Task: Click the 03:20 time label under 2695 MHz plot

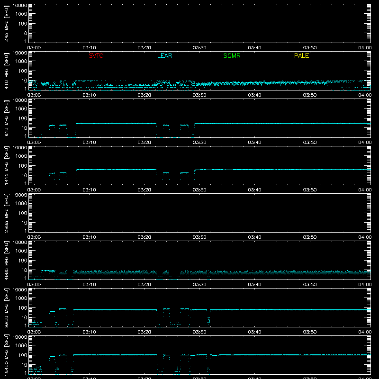Action: 144,237
